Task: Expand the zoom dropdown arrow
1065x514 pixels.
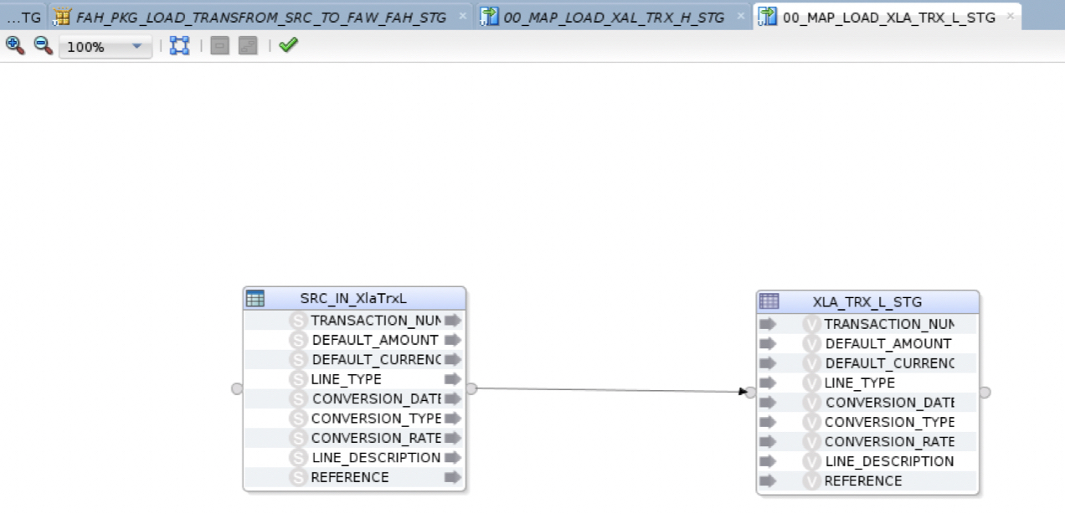Action: (x=138, y=46)
